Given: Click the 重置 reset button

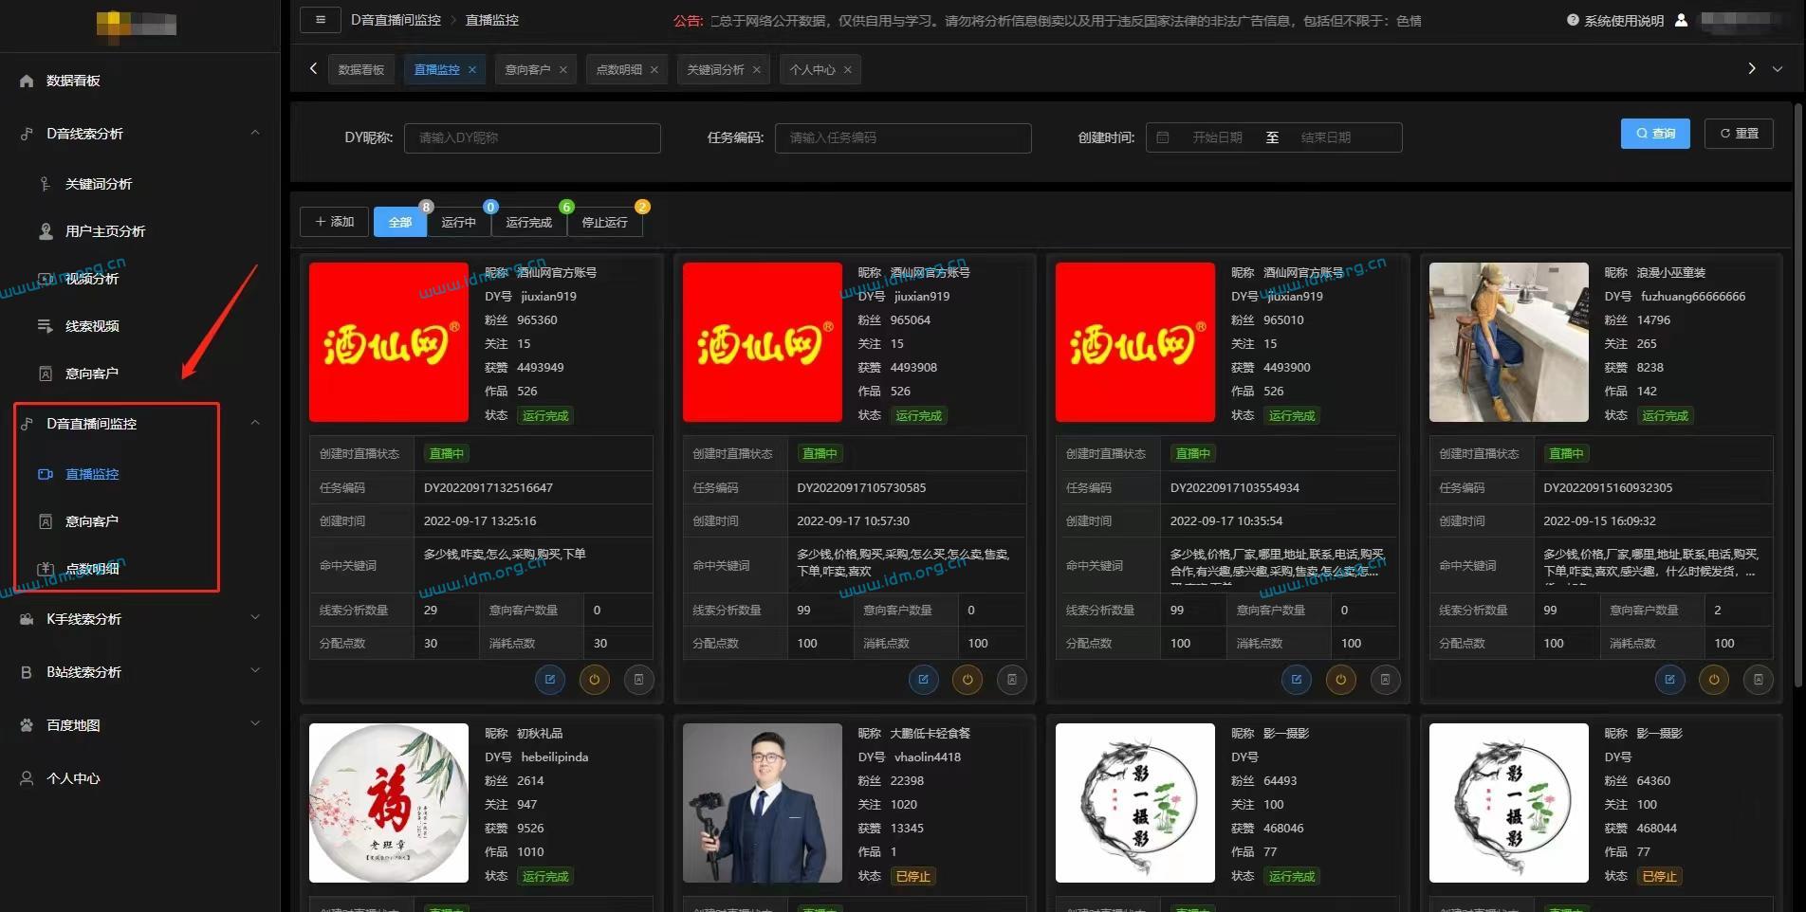Looking at the screenshot, I should pyautogui.click(x=1739, y=134).
